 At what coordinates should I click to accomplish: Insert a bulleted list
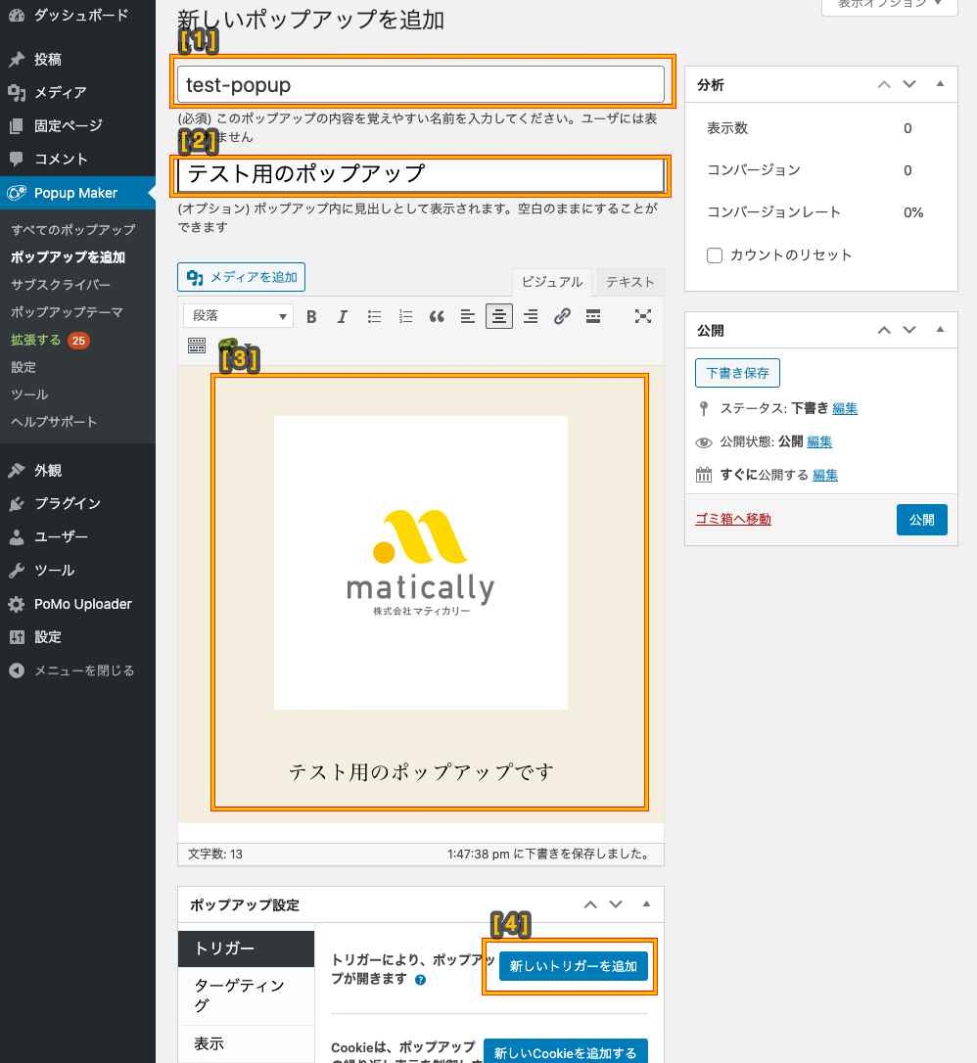click(x=374, y=316)
